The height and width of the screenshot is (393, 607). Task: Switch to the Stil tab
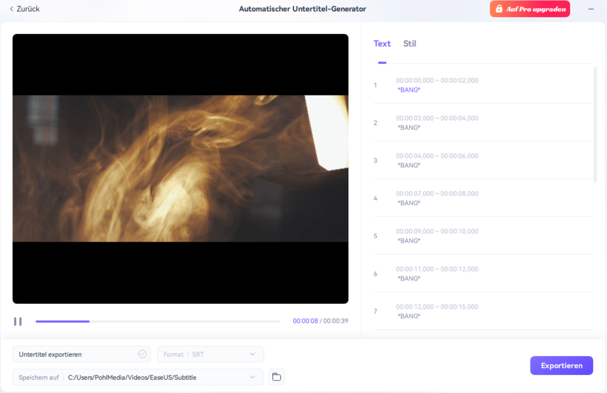coord(409,44)
